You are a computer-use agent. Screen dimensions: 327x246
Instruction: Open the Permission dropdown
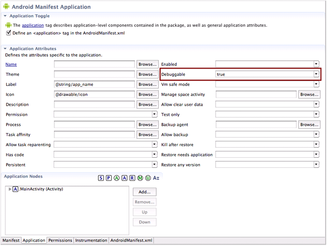click(154, 114)
